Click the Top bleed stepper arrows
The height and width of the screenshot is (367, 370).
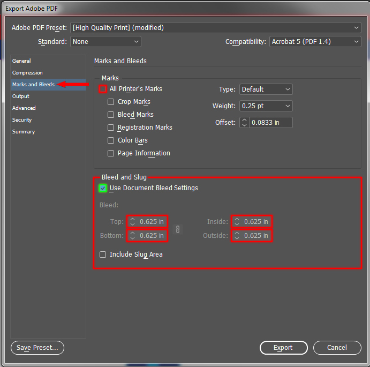(133, 221)
